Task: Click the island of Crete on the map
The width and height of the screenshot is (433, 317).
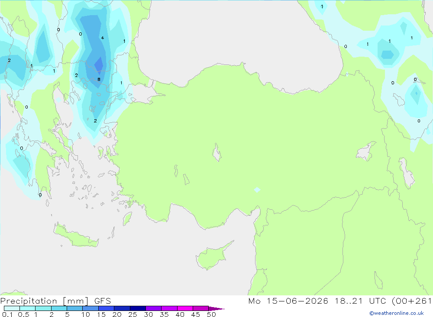Action: pyautogui.click(x=75, y=235)
